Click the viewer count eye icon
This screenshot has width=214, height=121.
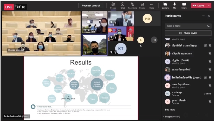coord(19,7)
